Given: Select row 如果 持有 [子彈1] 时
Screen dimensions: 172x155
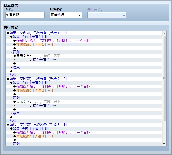Looking at the screenshot, I should coord(84,37).
